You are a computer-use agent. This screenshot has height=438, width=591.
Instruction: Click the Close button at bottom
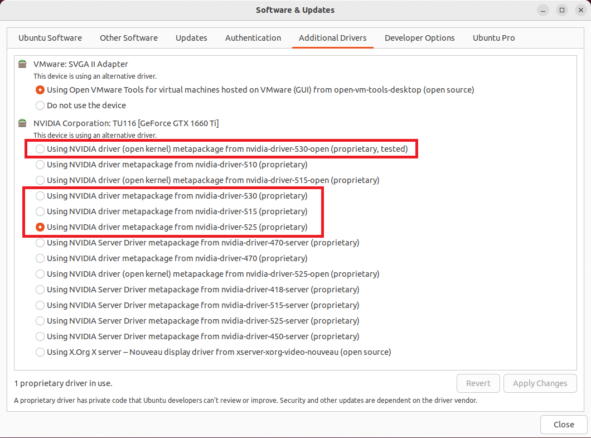[x=564, y=425]
